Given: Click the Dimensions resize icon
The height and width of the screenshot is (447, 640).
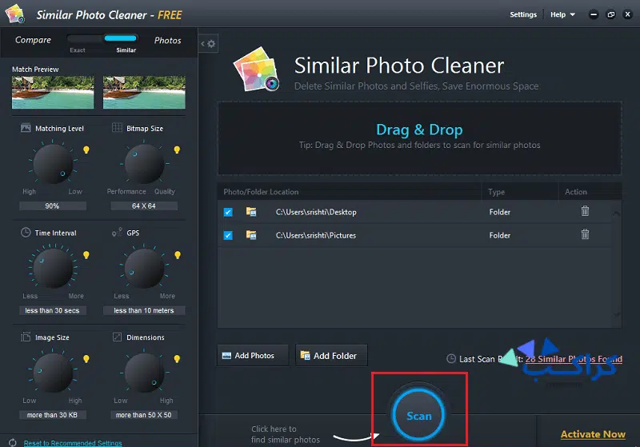Looking at the screenshot, I should click(117, 337).
